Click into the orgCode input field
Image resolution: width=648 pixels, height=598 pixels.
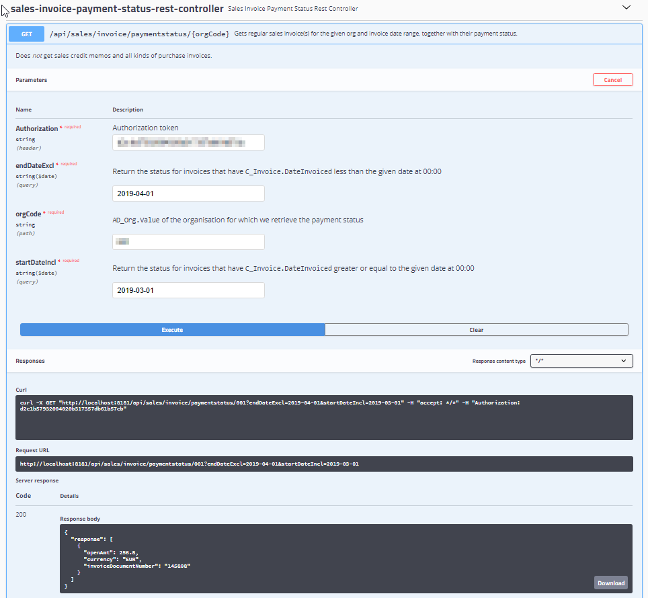tap(188, 242)
